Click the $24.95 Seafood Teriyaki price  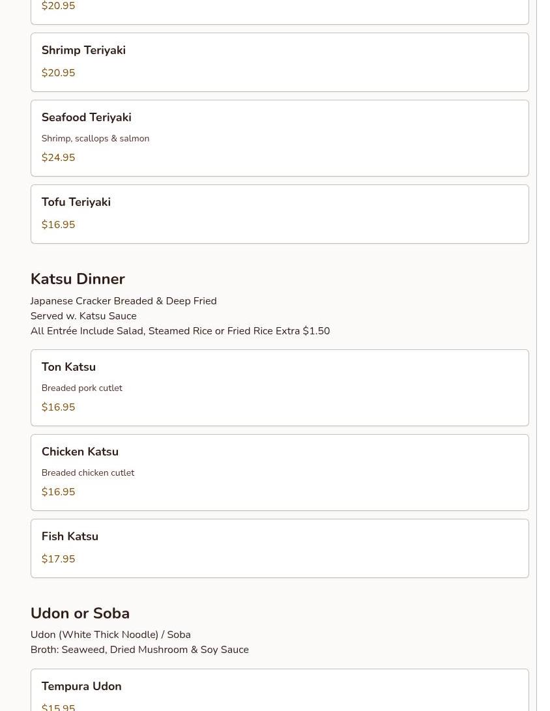click(x=58, y=158)
